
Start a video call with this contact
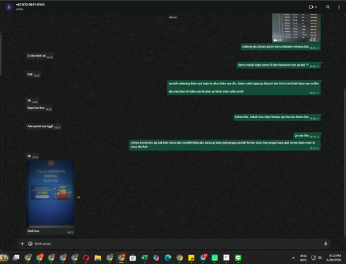pos(311,7)
